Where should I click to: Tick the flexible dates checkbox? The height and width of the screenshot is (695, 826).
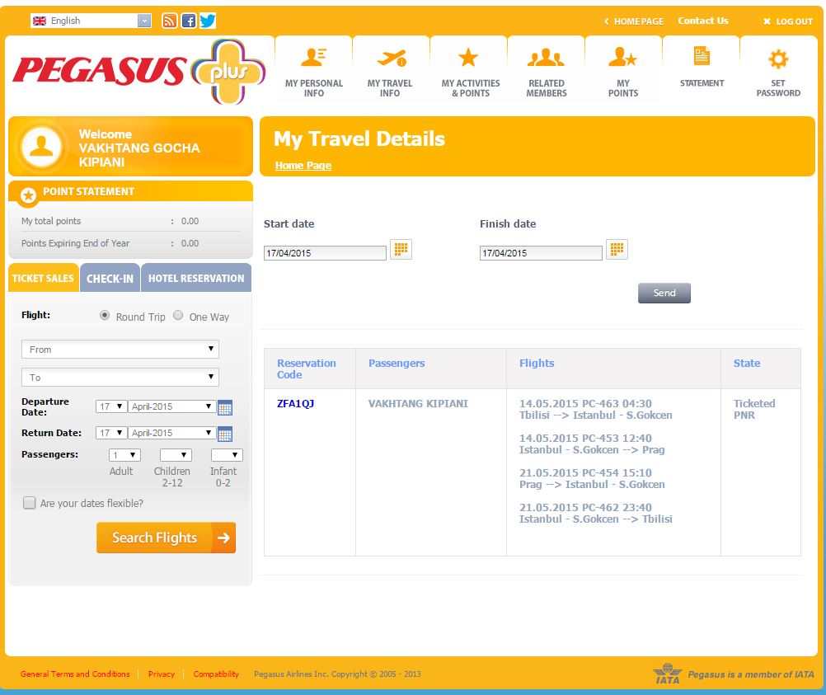pos(30,503)
